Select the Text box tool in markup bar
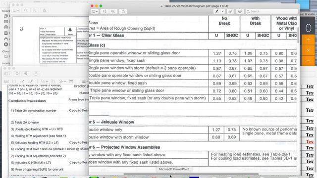Viewport: 317px width, 178px height. click(x=53, y=82)
